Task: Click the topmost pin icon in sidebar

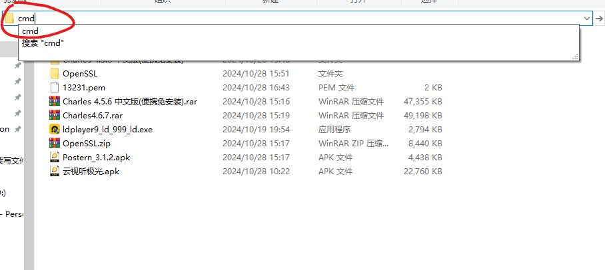Action: click(17, 67)
